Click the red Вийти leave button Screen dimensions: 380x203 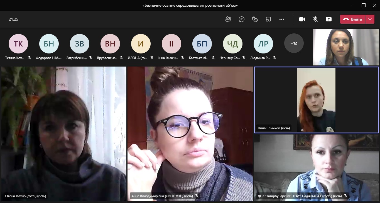coord(353,19)
